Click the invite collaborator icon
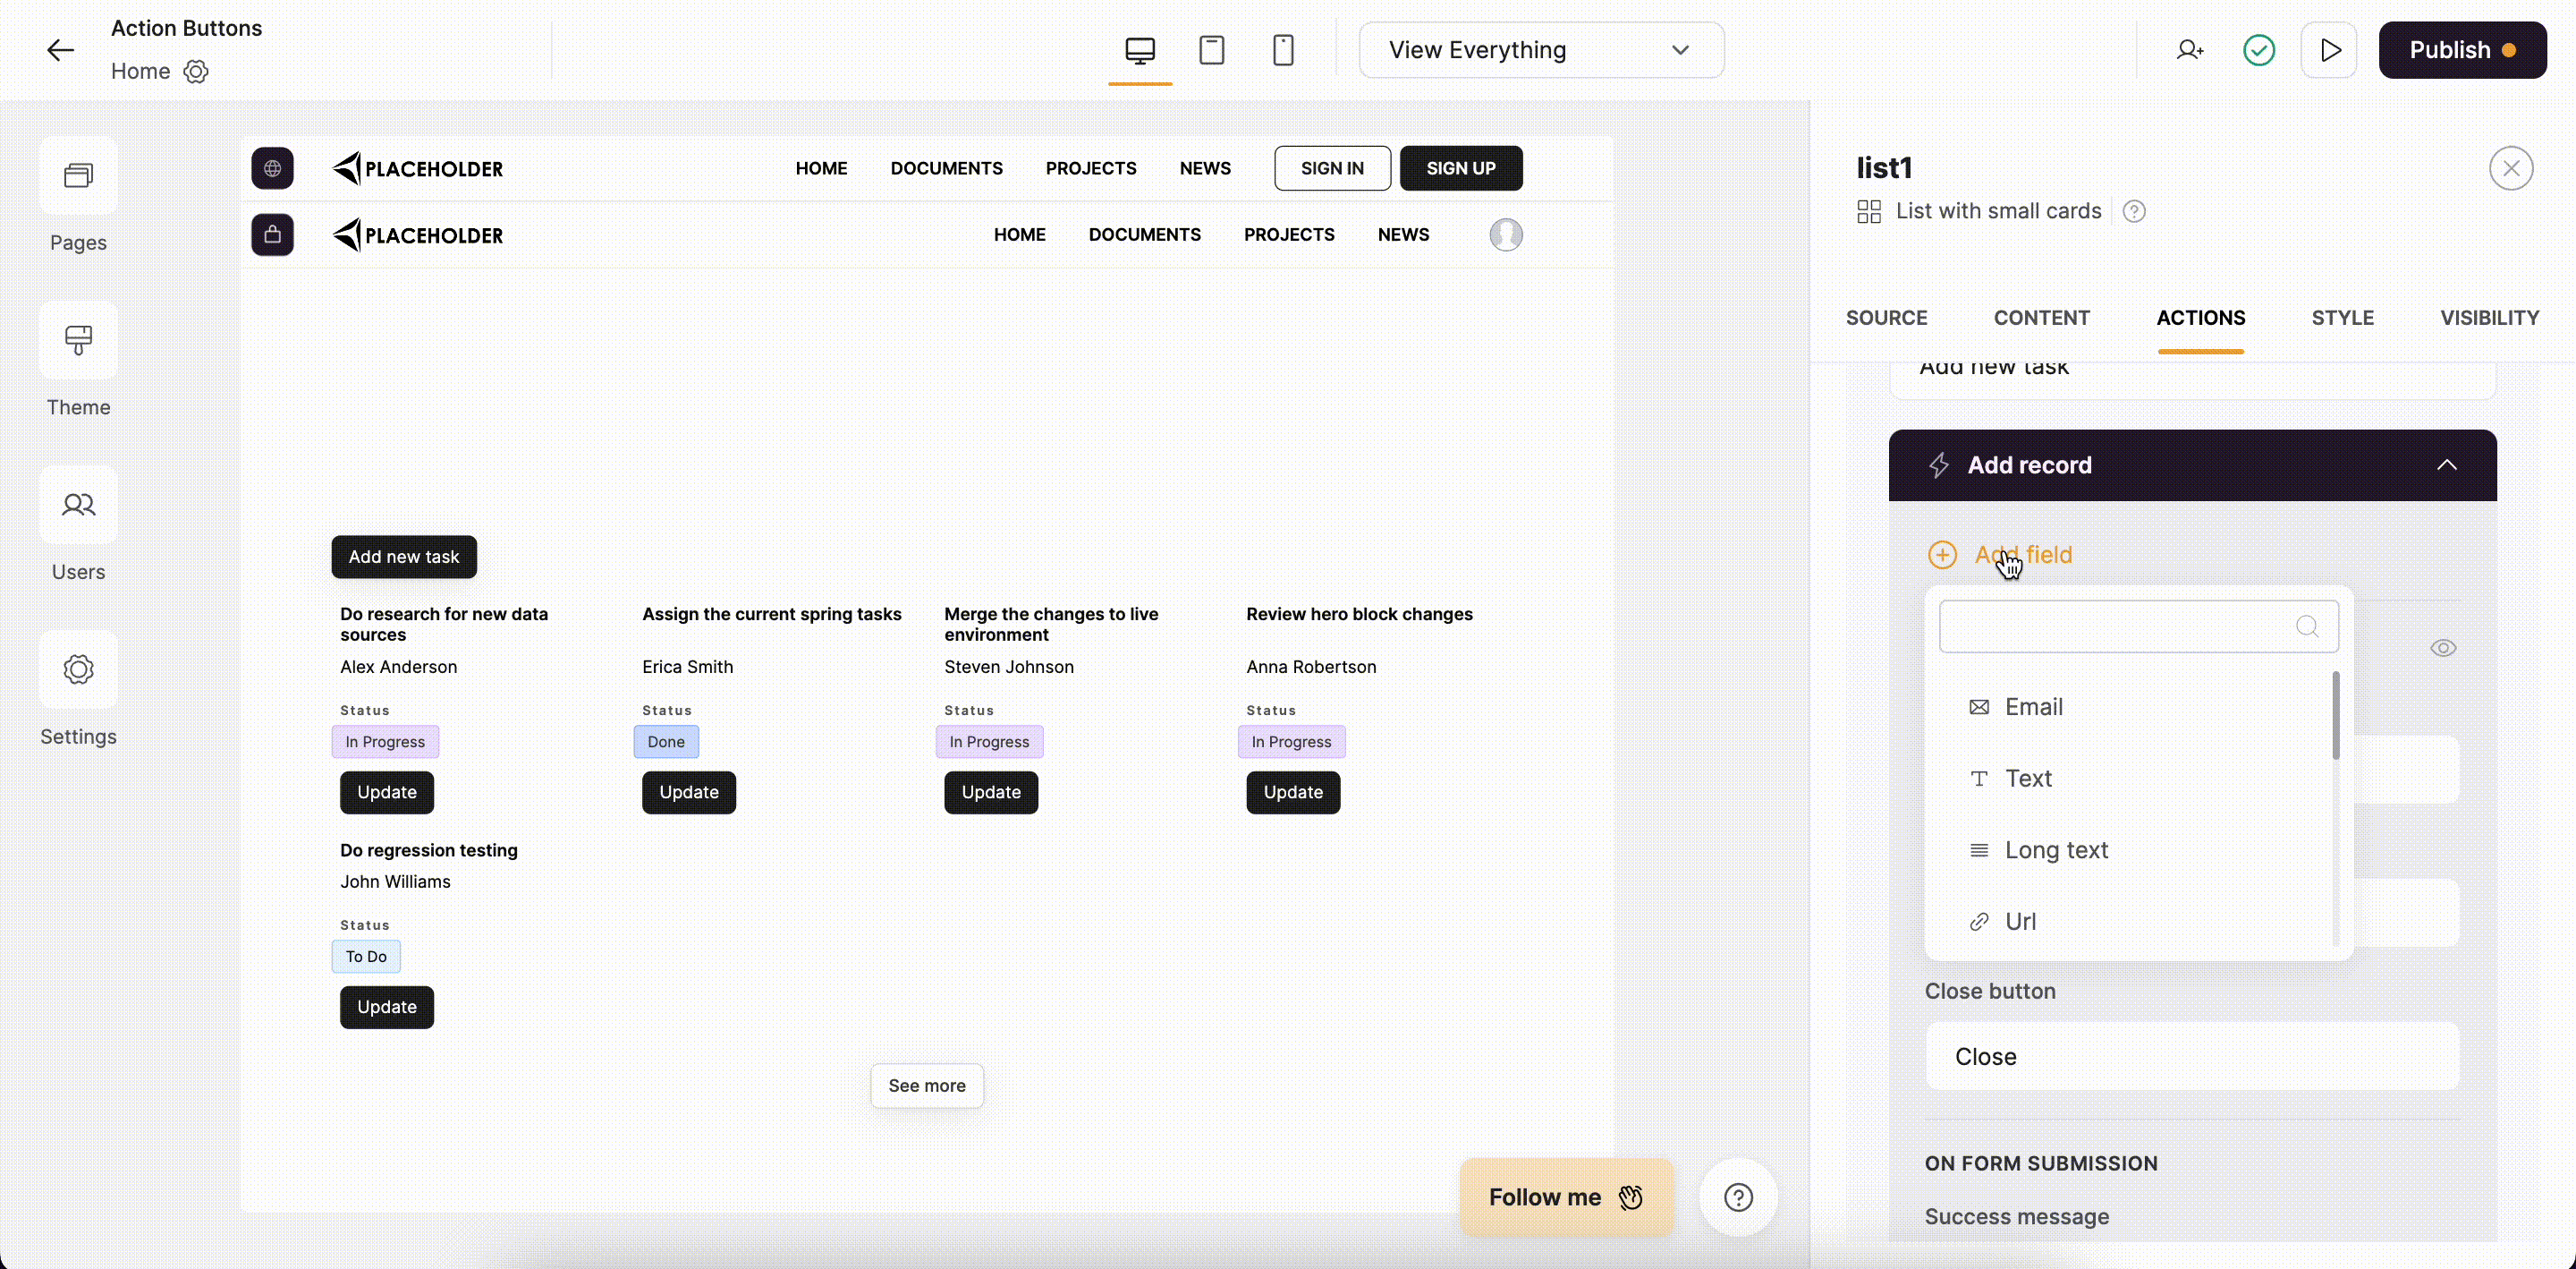The image size is (2576, 1269). pyautogui.click(x=2189, y=49)
